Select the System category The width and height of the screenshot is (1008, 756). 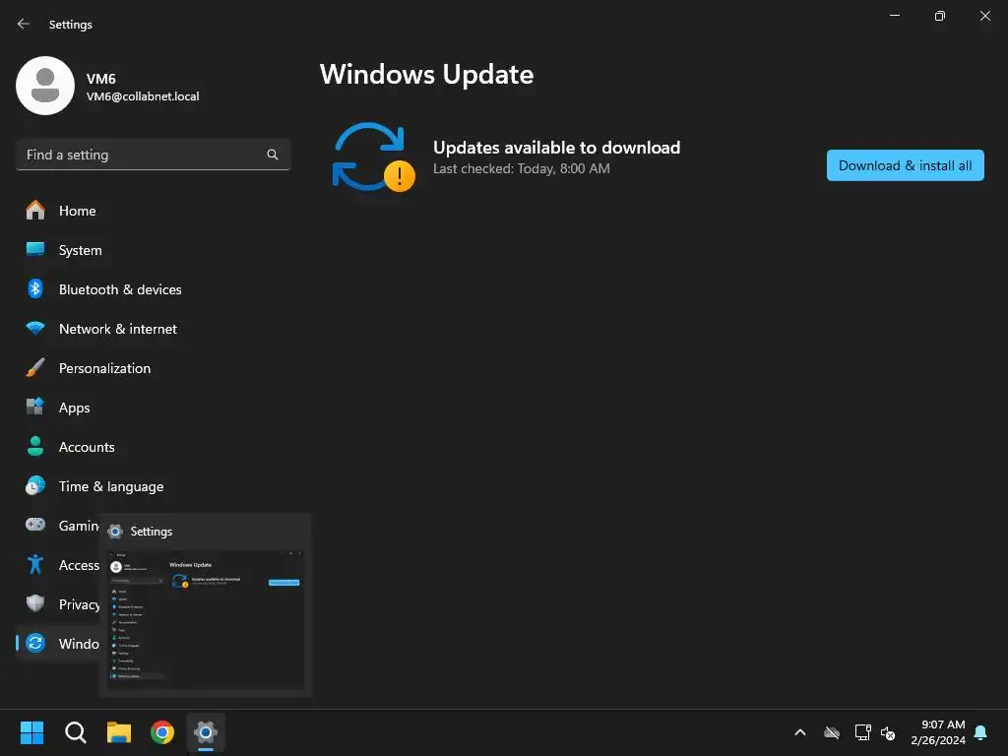(153, 250)
